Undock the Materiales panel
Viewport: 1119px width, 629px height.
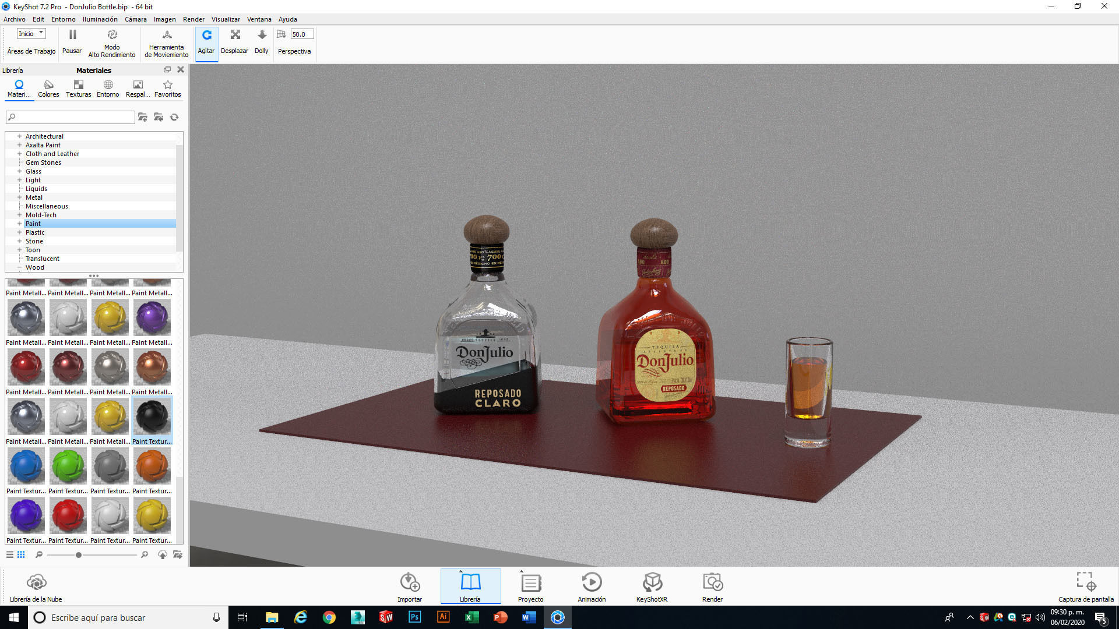pyautogui.click(x=167, y=69)
